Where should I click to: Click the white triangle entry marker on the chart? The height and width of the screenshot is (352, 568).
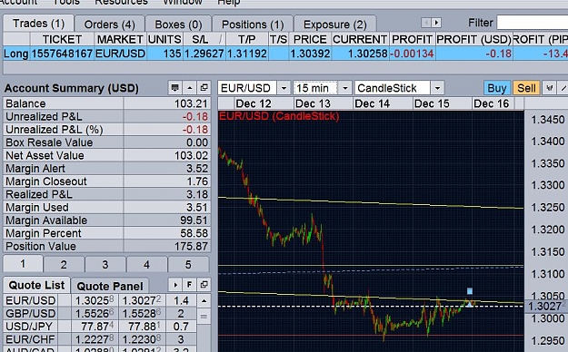[470, 305]
